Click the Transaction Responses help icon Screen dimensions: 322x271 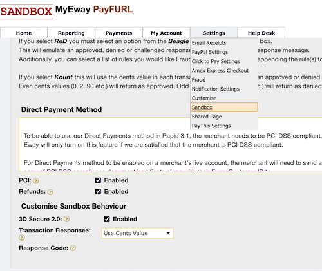pyautogui.click(x=22, y=238)
